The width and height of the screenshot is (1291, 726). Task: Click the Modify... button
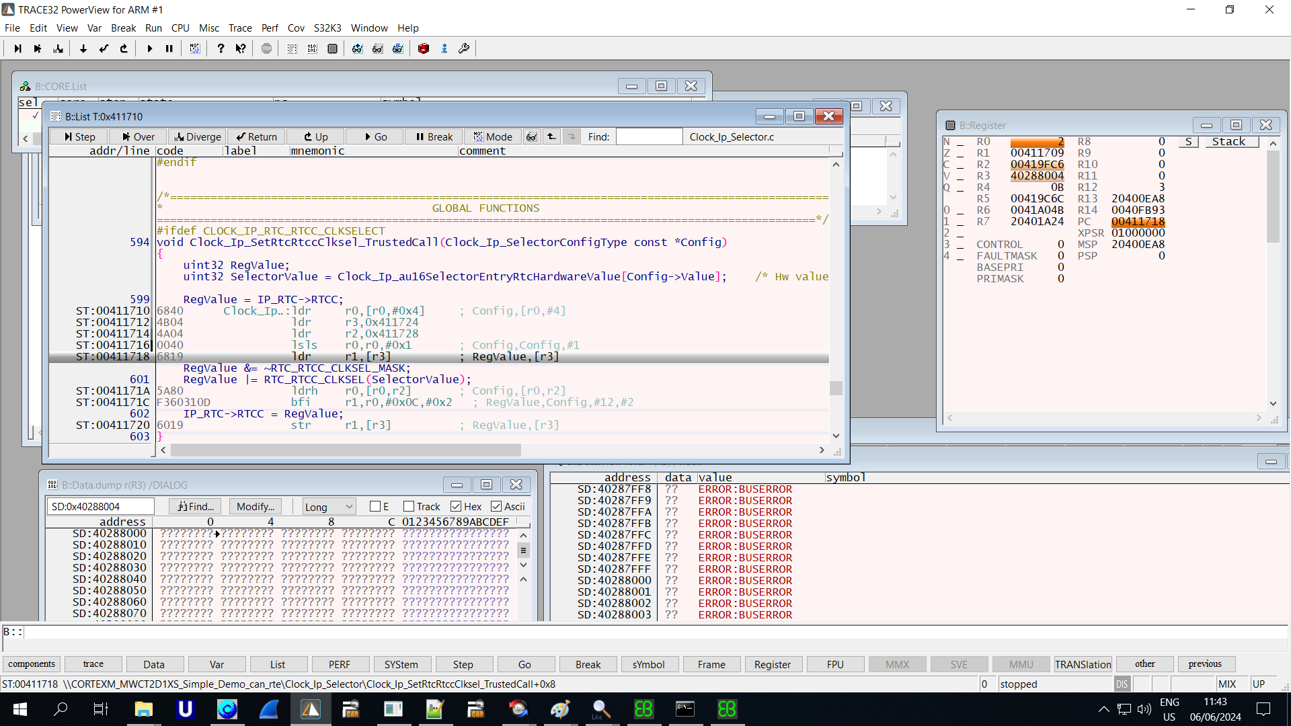pyautogui.click(x=255, y=506)
